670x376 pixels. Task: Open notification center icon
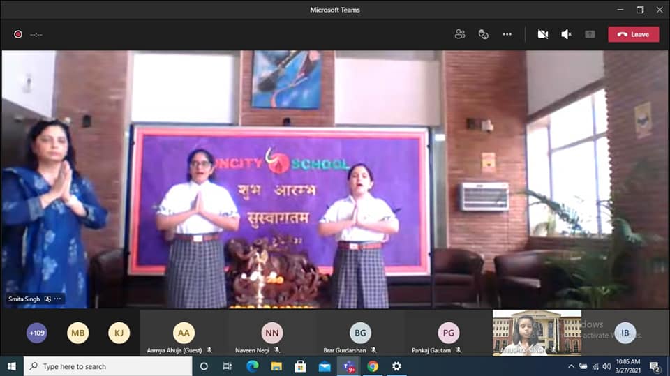click(x=655, y=366)
